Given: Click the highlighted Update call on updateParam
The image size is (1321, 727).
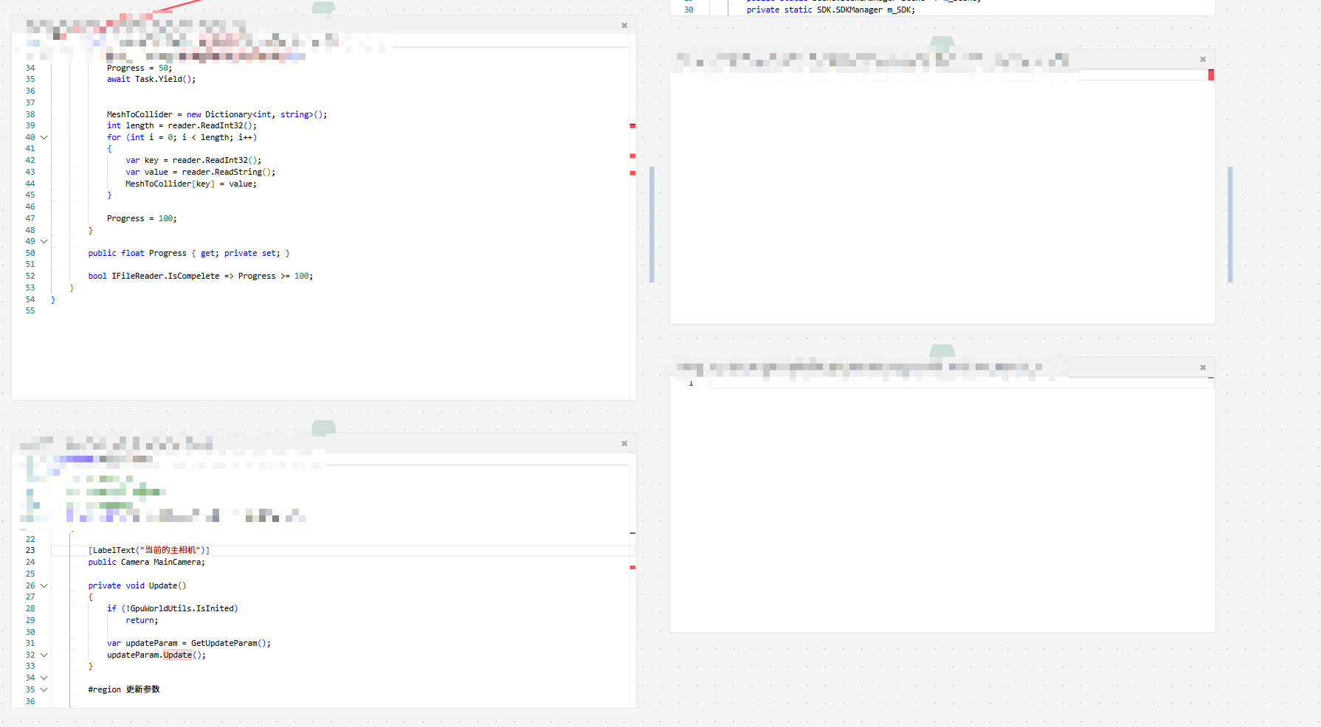Looking at the screenshot, I should coord(177,655).
